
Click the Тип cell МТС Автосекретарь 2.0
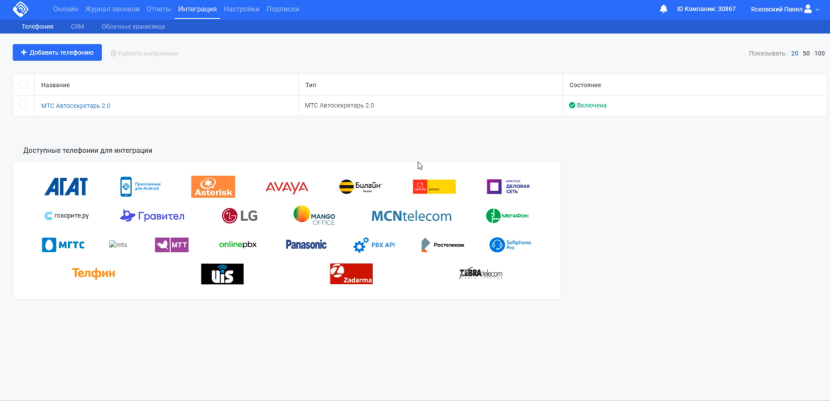tap(339, 105)
